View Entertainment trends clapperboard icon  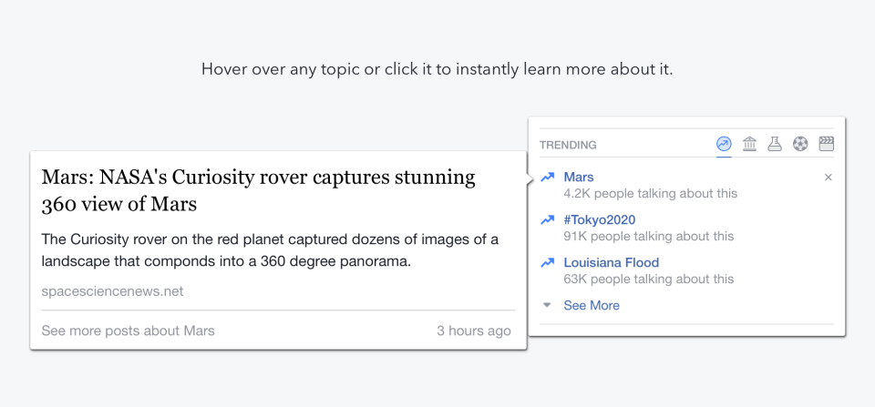[x=827, y=144]
